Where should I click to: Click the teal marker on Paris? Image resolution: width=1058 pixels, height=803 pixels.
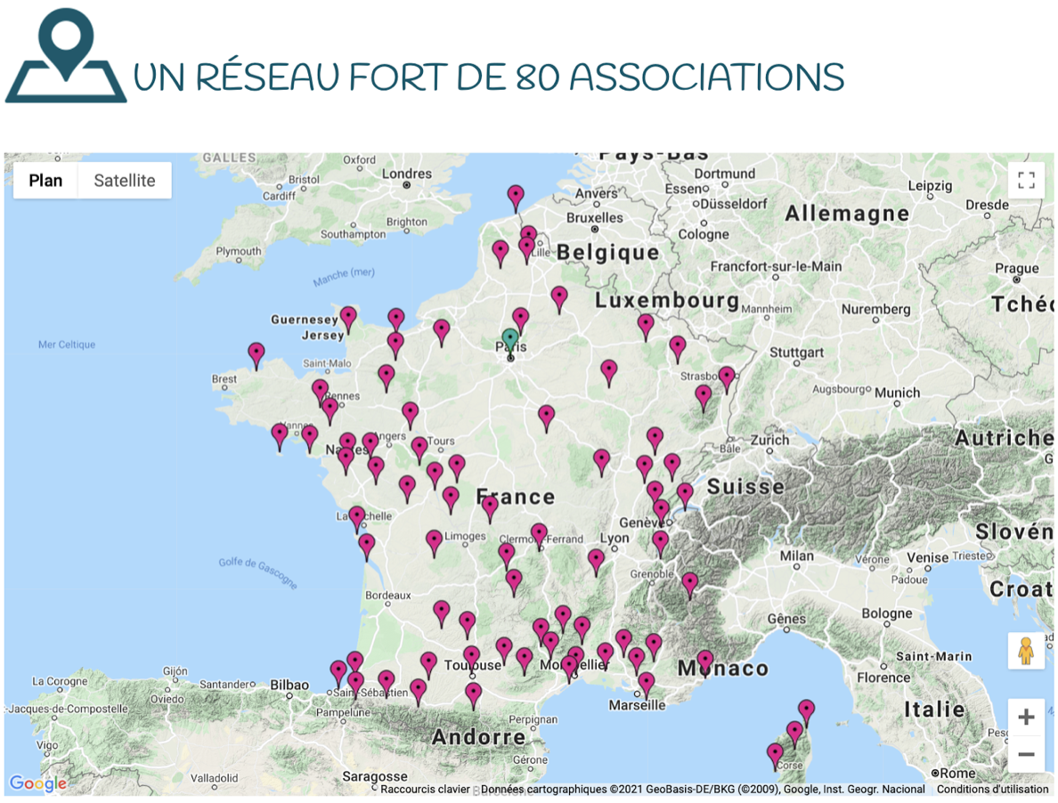point(510,340)
